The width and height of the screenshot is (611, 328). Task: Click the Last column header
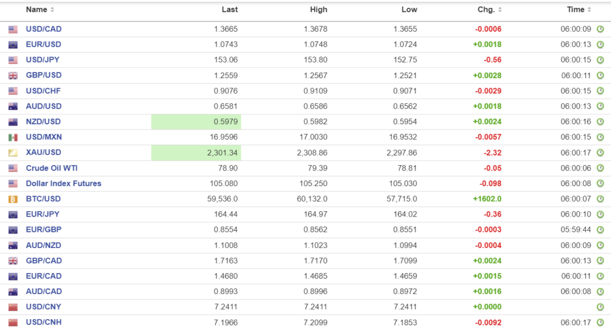(x=229, y=10)
